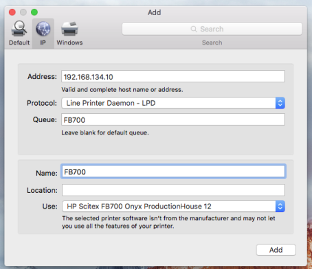Focus the Address field with 192.168.134.10
The height and width of the screenshot is (269, 312).
pyautogui.click(x=173, y=76)
